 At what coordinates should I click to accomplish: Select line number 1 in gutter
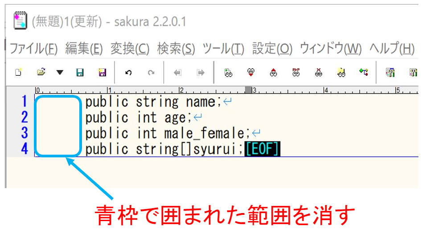pos(25,102)
